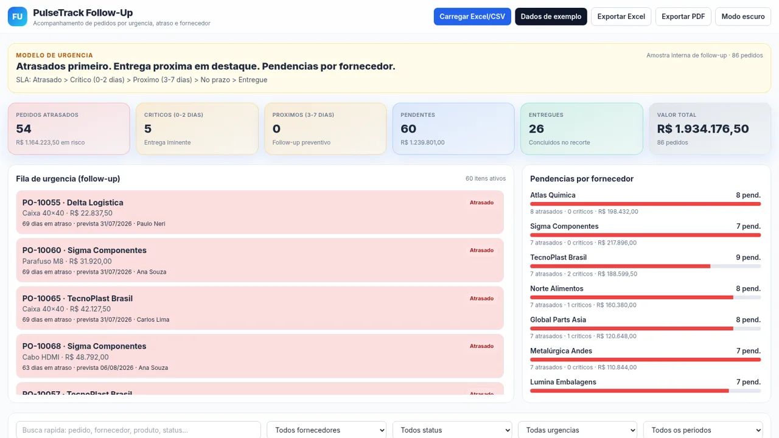Expand the Todos os periodos filter
This screenshot has width=779, height=438.
(703, 430)
